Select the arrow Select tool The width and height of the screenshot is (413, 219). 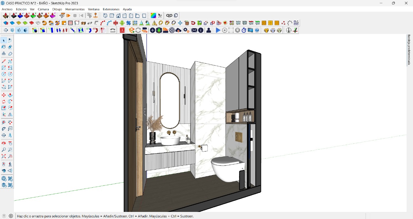[x=4, y=40]
